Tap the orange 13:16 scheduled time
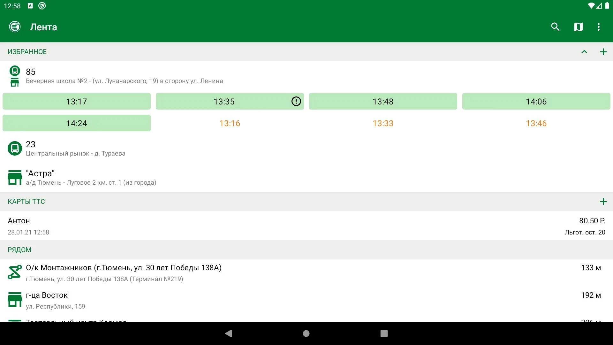 pyautogui.click(x=230, y=123)
